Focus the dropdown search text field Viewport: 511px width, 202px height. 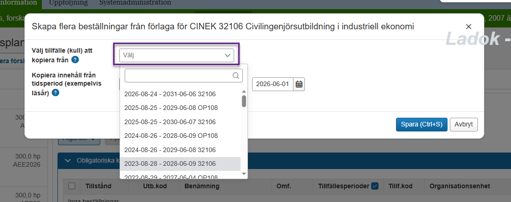tap(178, 76)
